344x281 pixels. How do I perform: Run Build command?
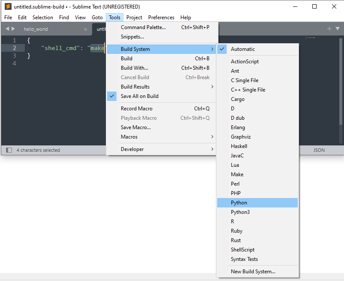162,59
